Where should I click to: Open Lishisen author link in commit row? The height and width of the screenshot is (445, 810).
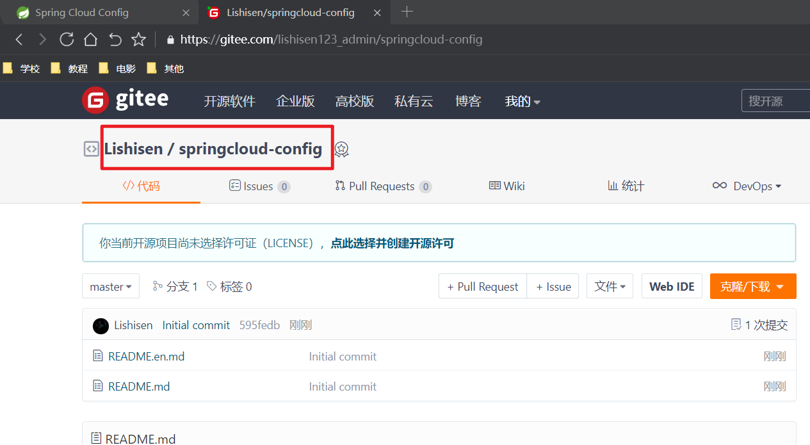[133, 325]
